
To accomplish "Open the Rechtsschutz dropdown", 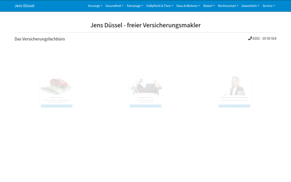I will click(228, 6).
